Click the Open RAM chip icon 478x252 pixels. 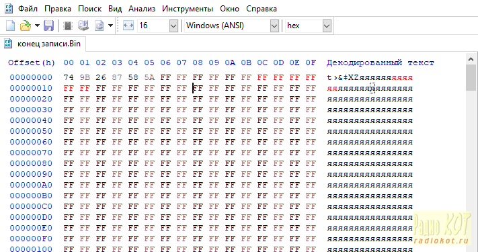[68, 26]
